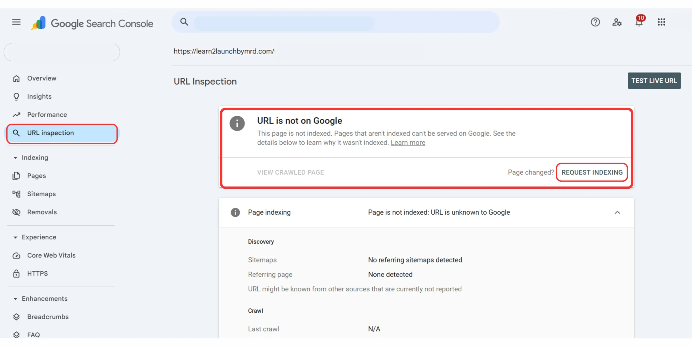Open the hamburger main menu
Screen dimensions: 692x346
point(16,22)
